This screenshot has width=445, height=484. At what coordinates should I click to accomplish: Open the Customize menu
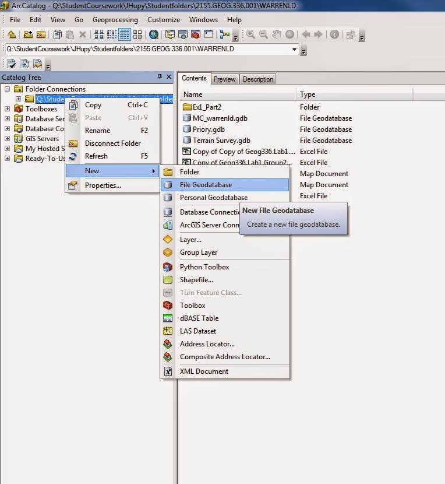[x=164, y=20]
